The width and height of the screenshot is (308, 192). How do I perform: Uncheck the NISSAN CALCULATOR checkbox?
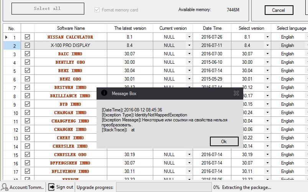(27, 37)
